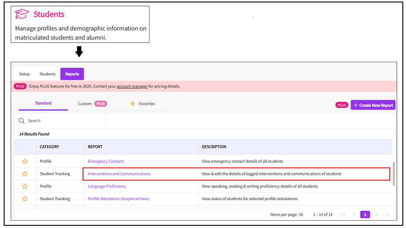Go to next page arrow

(376, 215)
